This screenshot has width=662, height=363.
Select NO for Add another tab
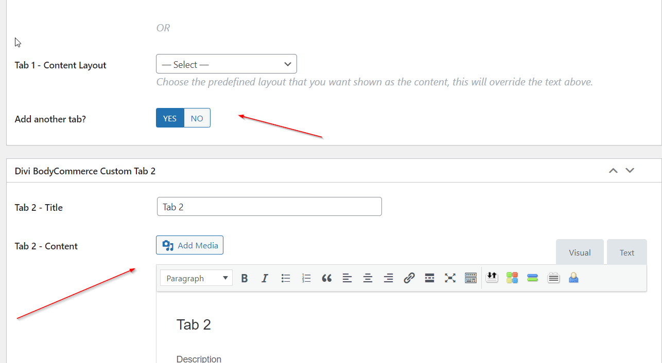pos(197,118)
